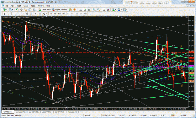Click the orange diamond options icon
Screen dimensions: 196x118
[x=75, y=10]
